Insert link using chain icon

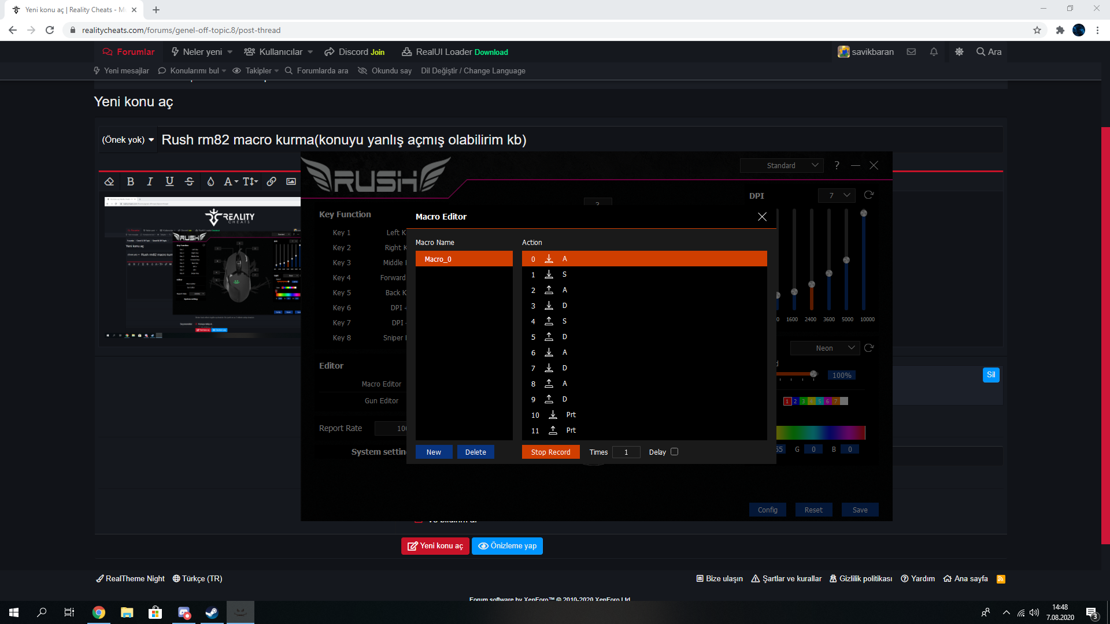click(271, 181)
